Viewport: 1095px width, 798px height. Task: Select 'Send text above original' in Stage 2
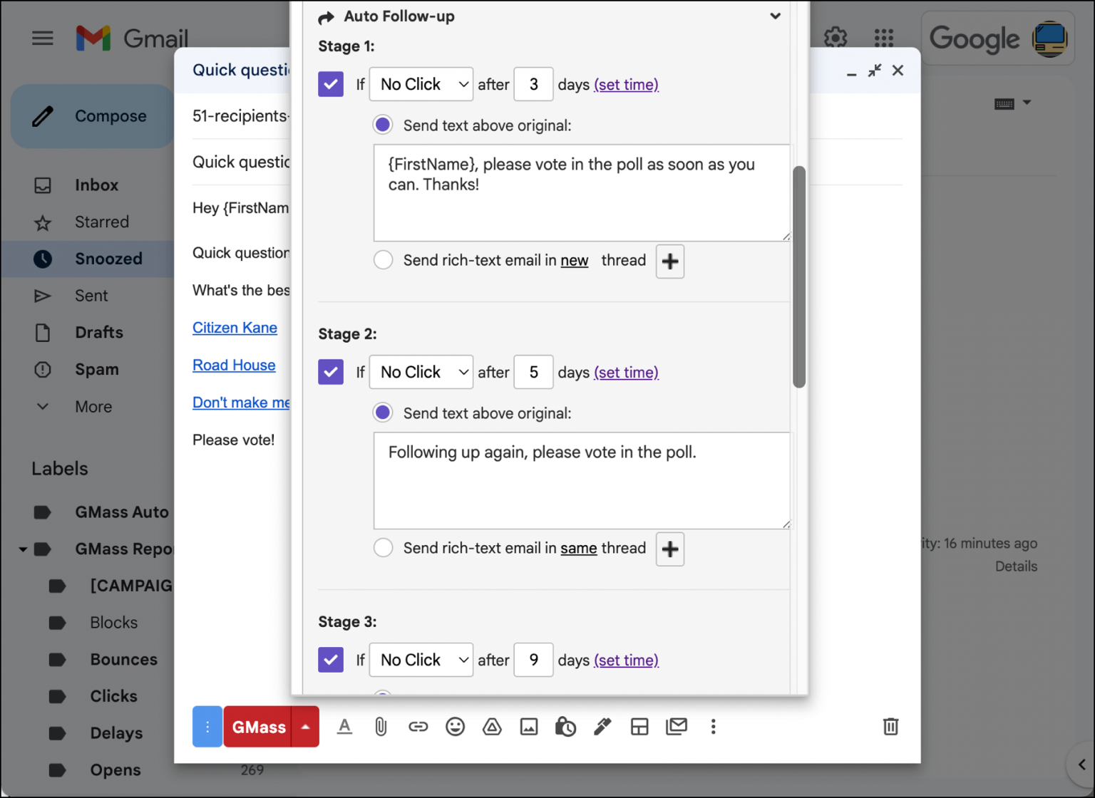pos(383,413)
